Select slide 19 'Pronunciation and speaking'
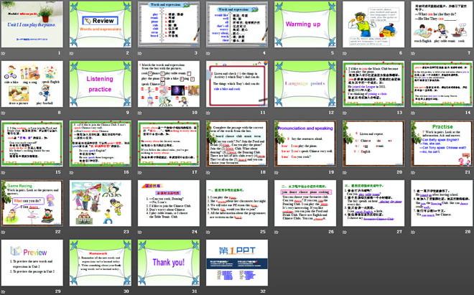 [x=305, y=144]
